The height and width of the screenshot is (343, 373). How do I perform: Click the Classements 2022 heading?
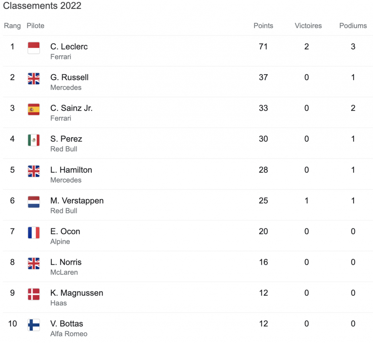click(42, 6)
